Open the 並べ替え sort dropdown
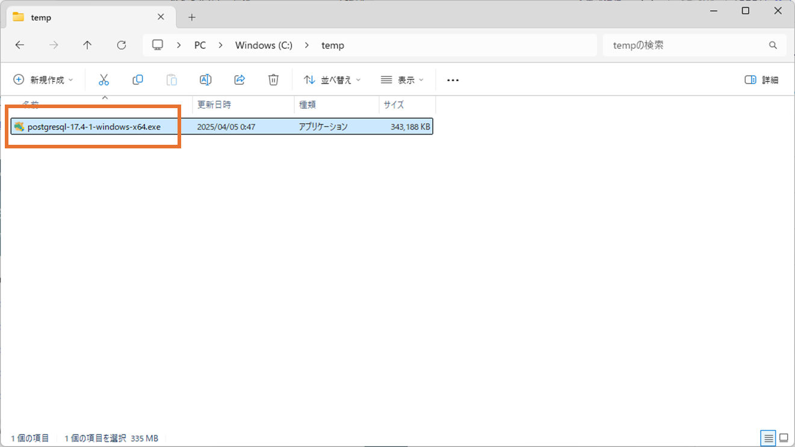795x447 pixels. click(332, 80)
